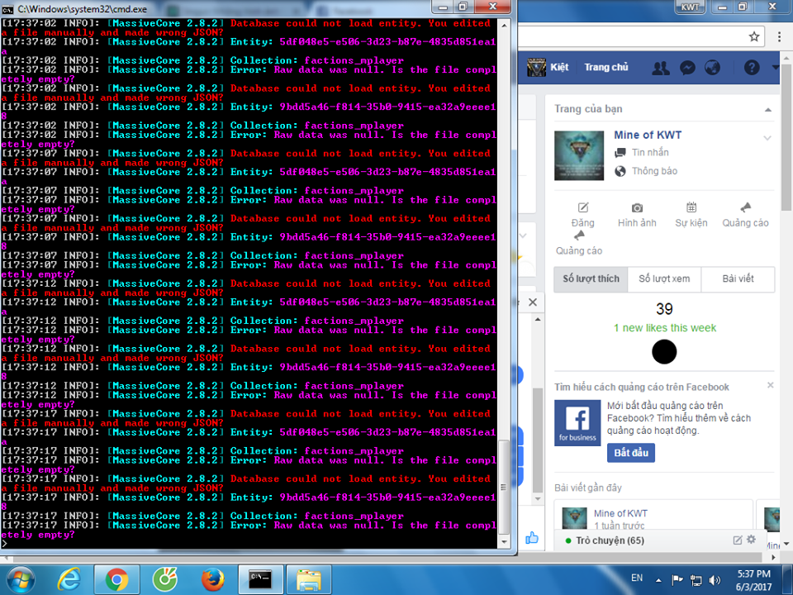
Task: Dismiss the Facebook advertising tip box
Action: coord(770,386)
